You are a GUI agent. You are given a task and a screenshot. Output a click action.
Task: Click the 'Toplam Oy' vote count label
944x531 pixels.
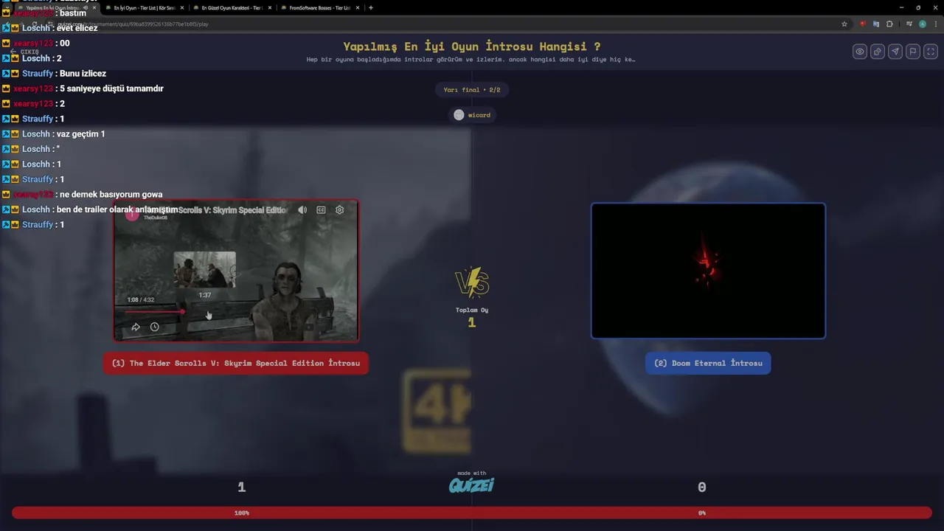coord(472,310)
